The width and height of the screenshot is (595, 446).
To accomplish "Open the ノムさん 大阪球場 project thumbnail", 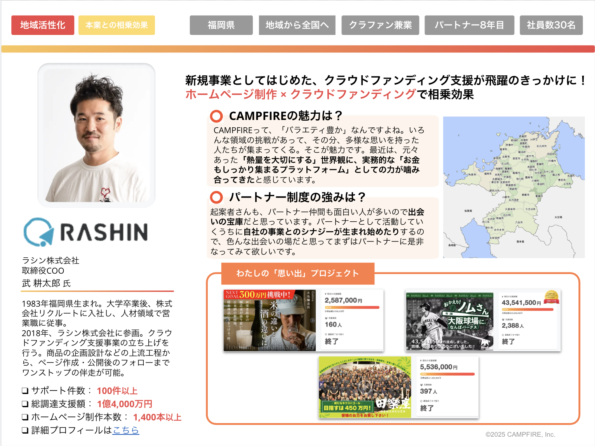I will point(449,321).
